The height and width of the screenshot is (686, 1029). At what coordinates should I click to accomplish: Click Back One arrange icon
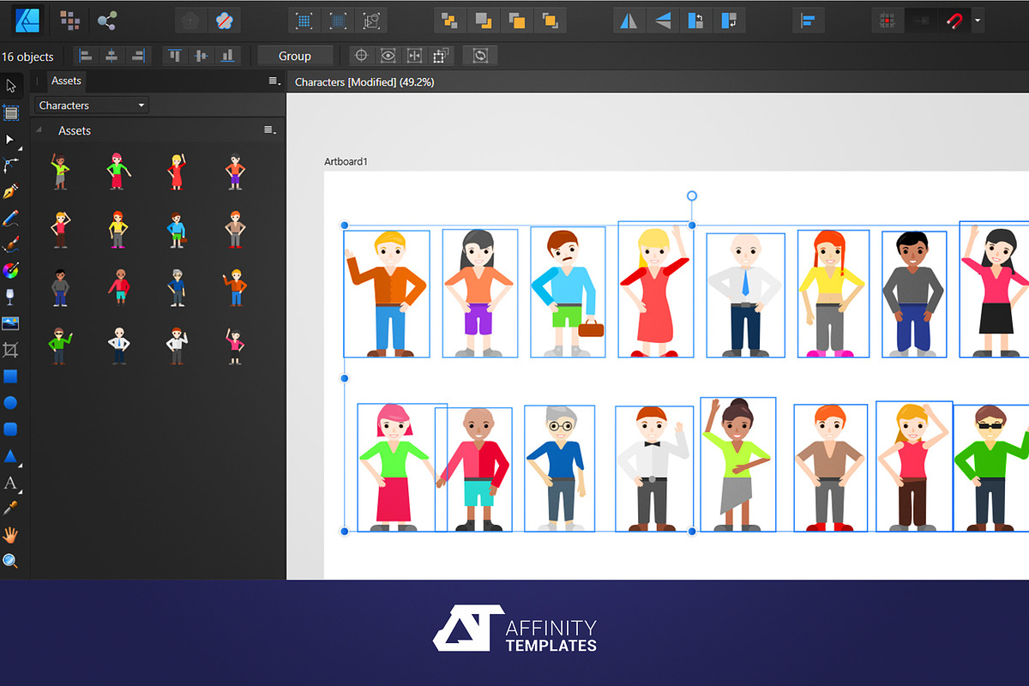(x=484, y=20)
